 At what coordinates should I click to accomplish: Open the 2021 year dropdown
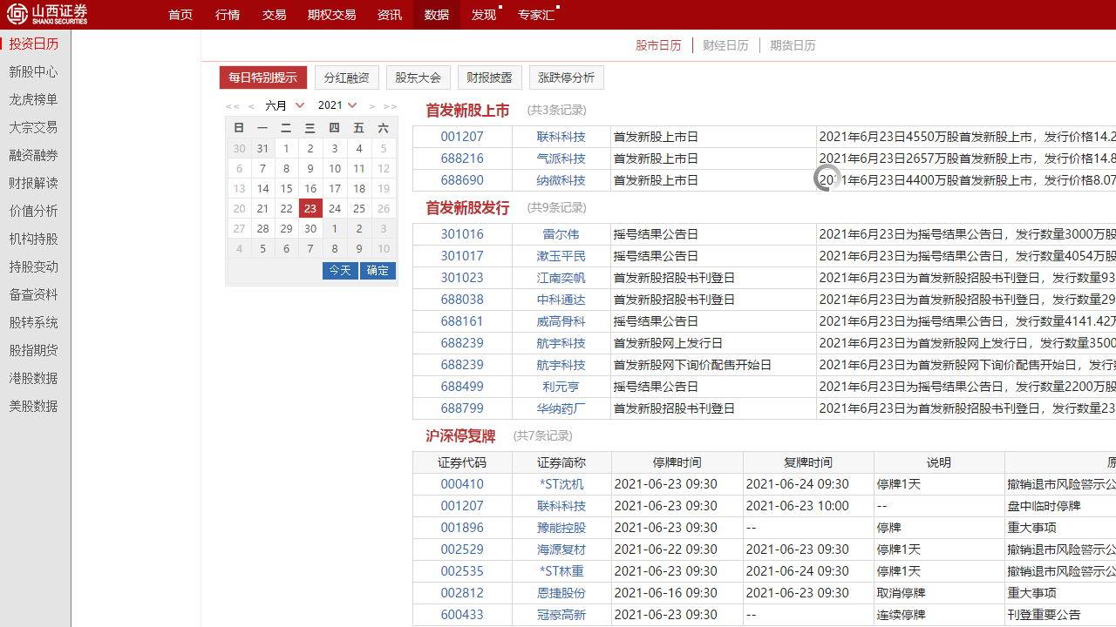click(337, 104)
